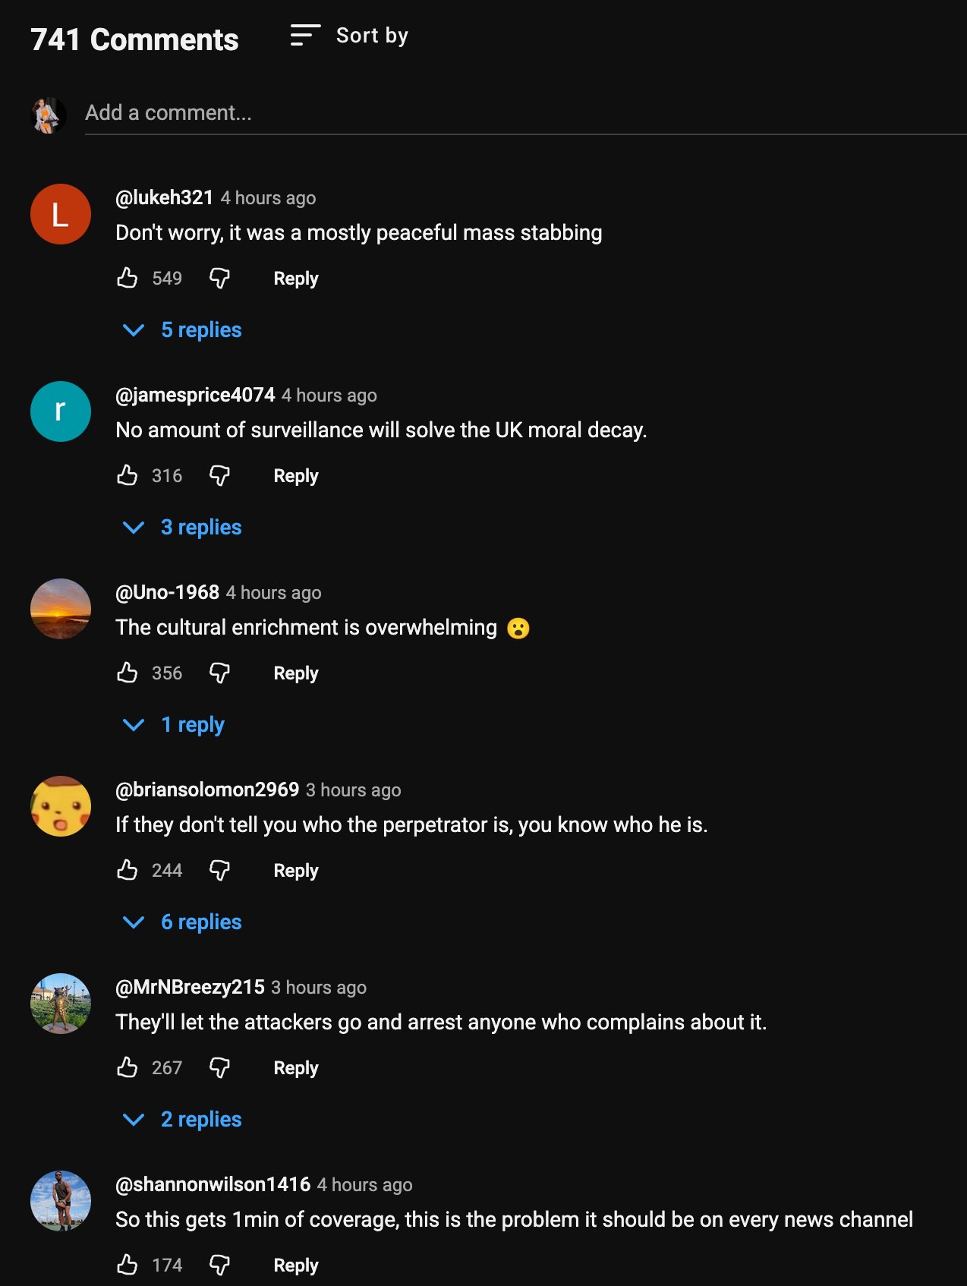The width and height of the screenshot is (967, 1286).
Task: Open @MrNBreezy215's username link
Action: [188, 987]
